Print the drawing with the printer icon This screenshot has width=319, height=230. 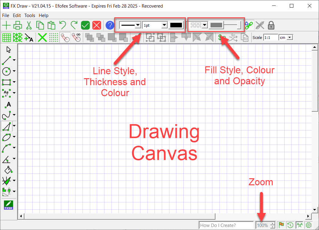click(18, 25)
